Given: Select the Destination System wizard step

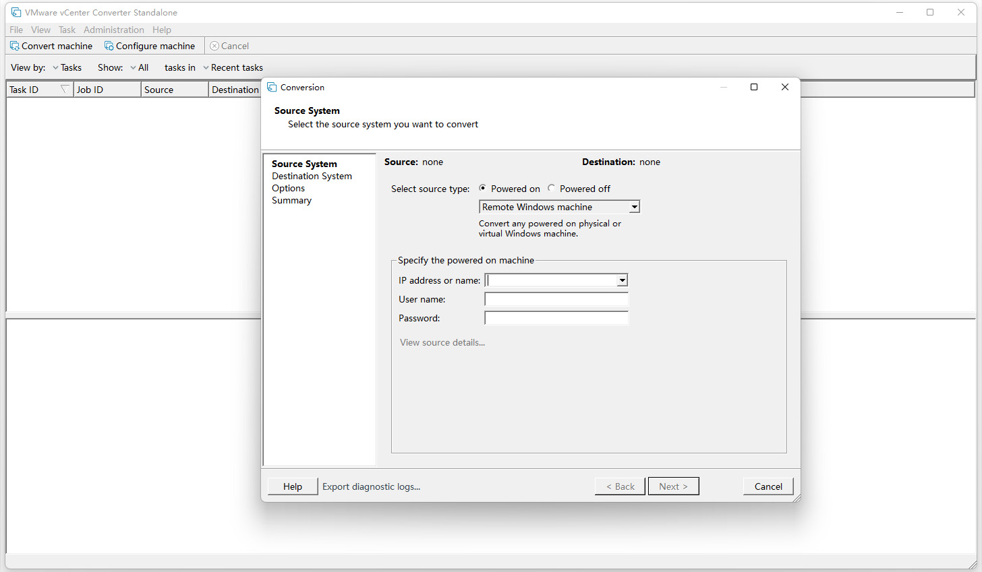Looking at the screenshot, I should (312, 176).
